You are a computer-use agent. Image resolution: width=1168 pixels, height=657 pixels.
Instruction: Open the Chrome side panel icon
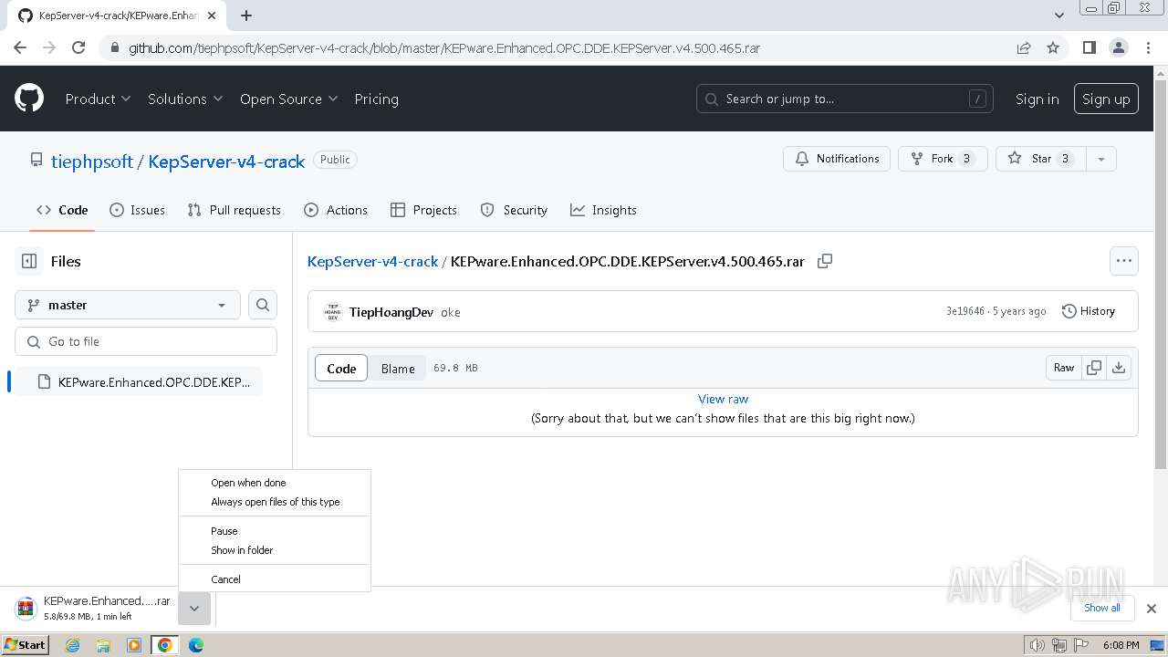(1089, 47)
